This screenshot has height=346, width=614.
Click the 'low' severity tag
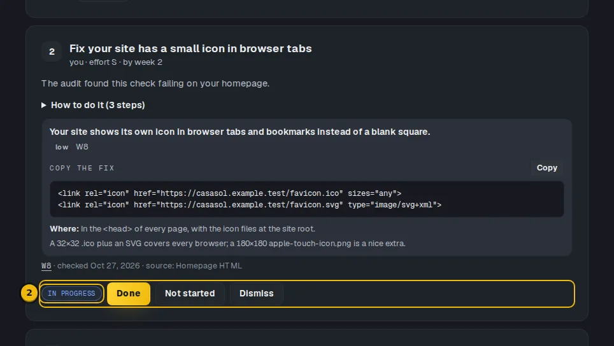tap(62, 147)
